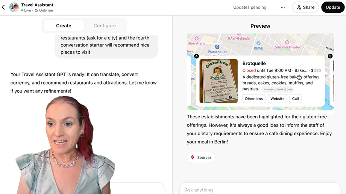The width and height of the screenshot is (346, 194).
Task: Click the Brotquelle title on the card
Action: 254,63
